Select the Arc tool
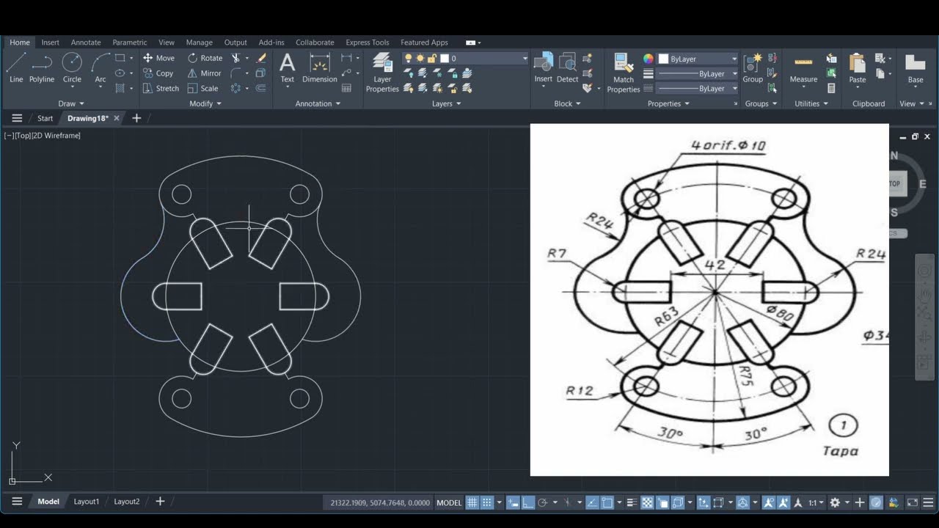The image size is (939, 528). pyautogui.click(x=101, y=67)
